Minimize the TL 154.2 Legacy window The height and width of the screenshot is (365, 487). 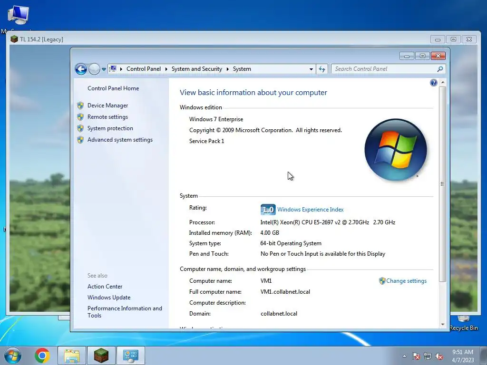(438, 39)
